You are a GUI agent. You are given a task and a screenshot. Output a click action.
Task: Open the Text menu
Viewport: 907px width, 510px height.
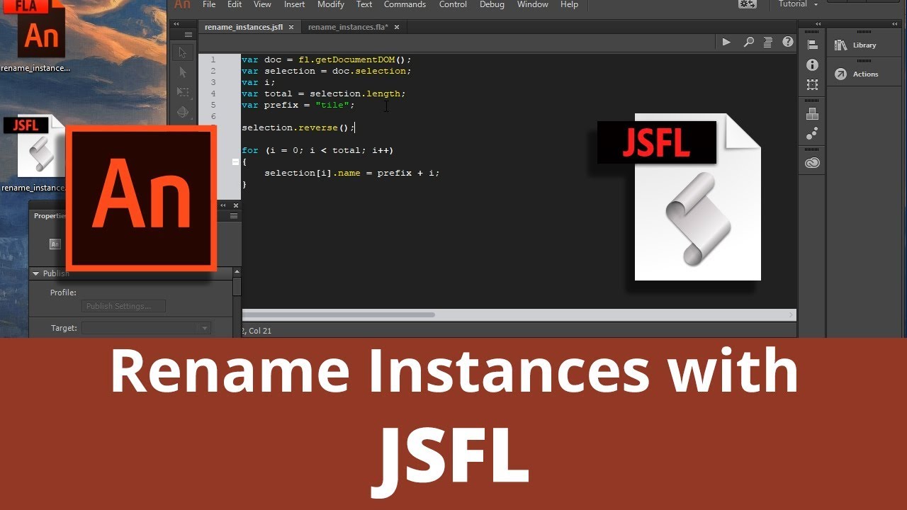[364, 4]
